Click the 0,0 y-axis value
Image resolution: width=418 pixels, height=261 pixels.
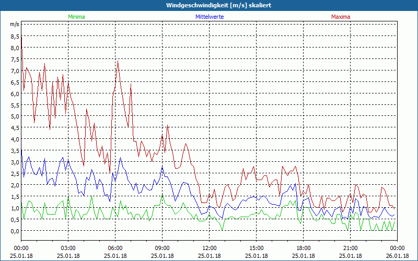[15, 231]
